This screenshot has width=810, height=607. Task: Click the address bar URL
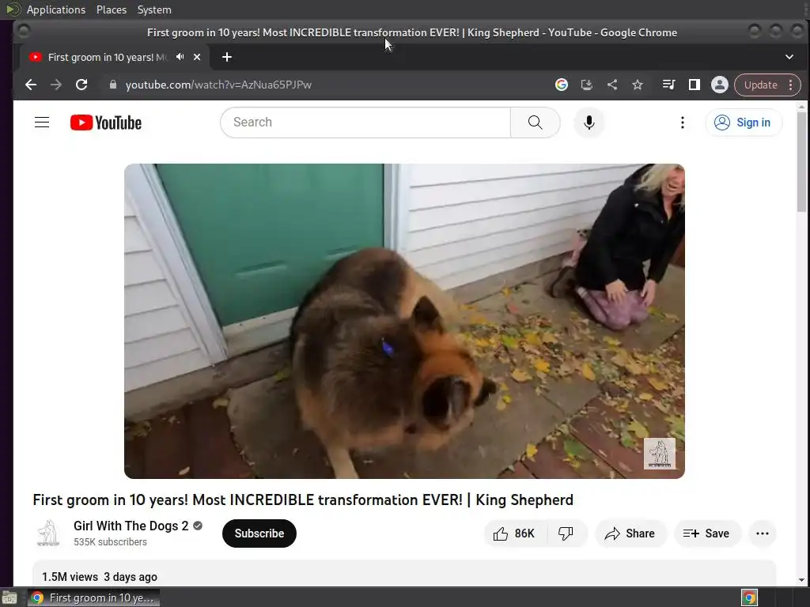(218, 85)
